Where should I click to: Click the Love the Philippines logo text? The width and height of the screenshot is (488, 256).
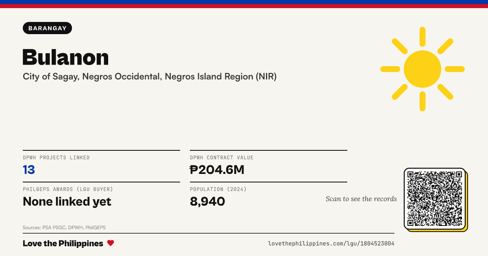coord(63,243)
